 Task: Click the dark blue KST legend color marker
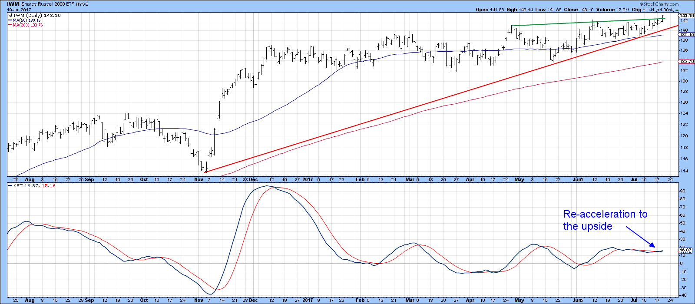[10, 186]
